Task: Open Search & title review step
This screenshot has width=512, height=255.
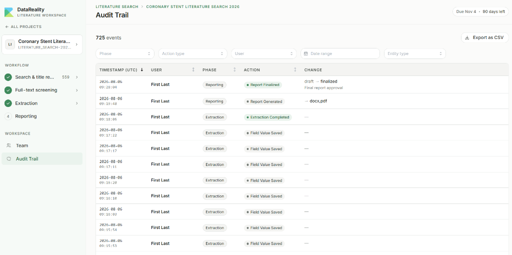Action: pyautogui.click(x=42, y=77)
